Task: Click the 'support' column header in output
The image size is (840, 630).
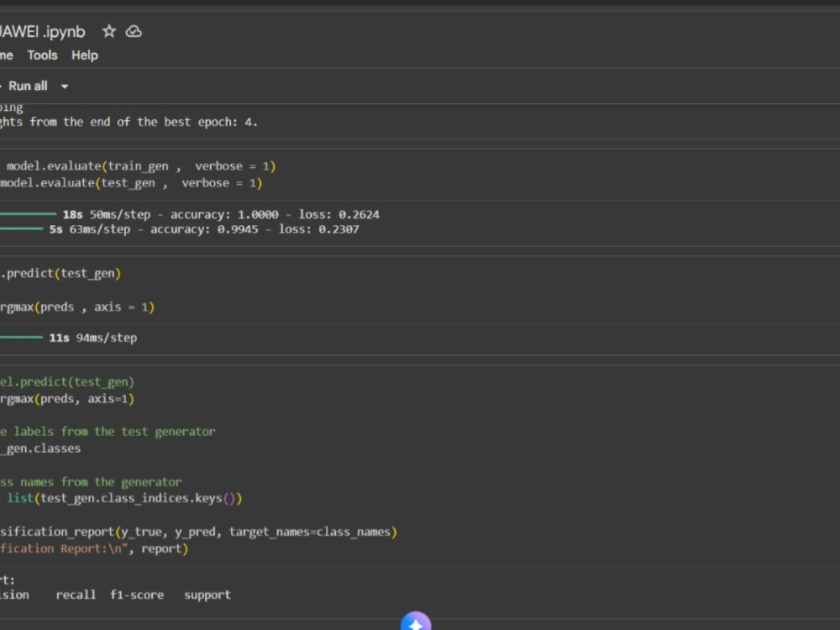Action: (207, 596)
